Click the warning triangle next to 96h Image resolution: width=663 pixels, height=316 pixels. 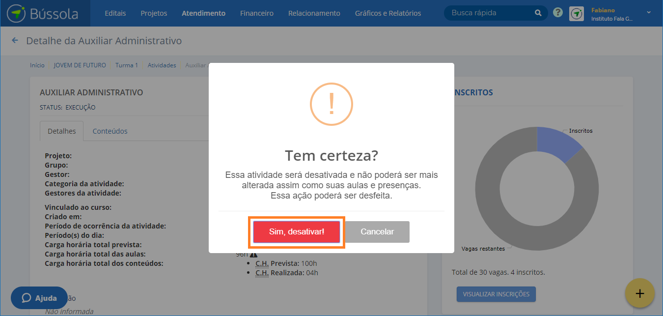tap(253, 254)
